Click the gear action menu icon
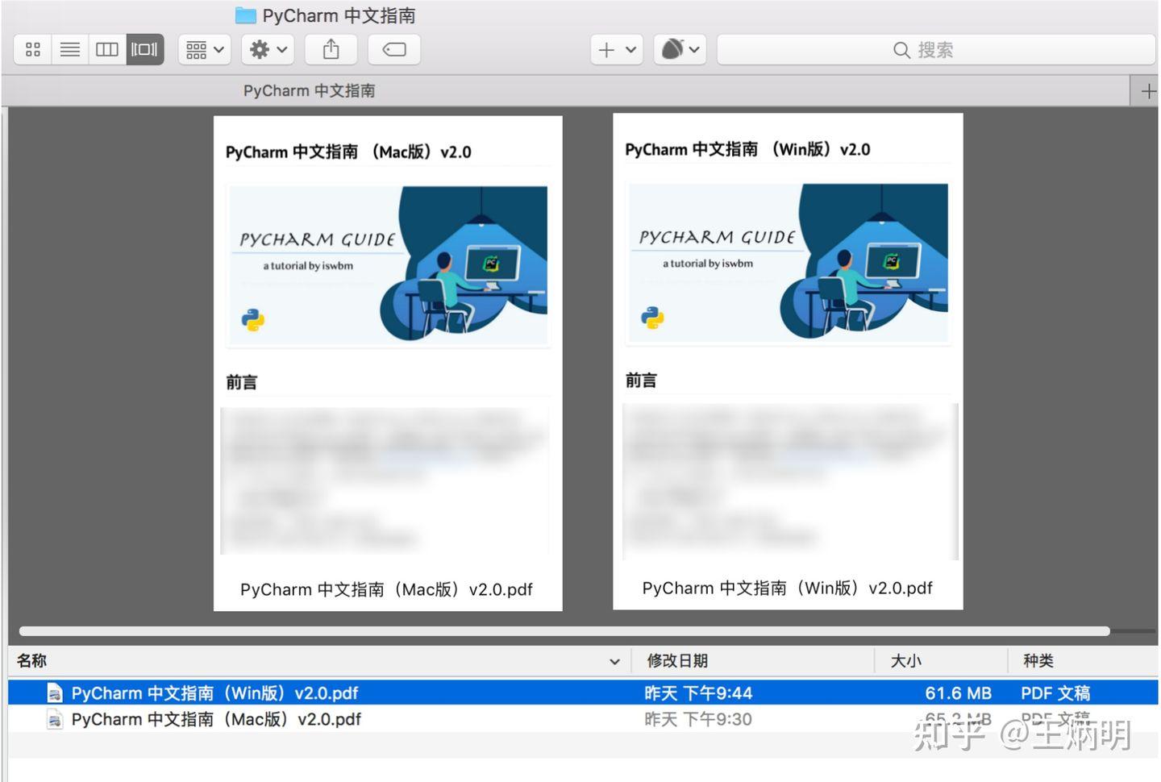The image size is (1161, 782). click(260, 49)
